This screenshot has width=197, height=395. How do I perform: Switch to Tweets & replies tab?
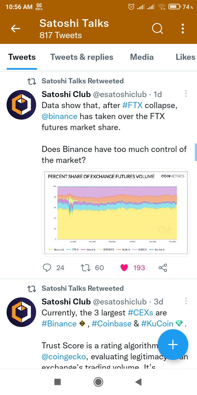[x=82, y=57]
